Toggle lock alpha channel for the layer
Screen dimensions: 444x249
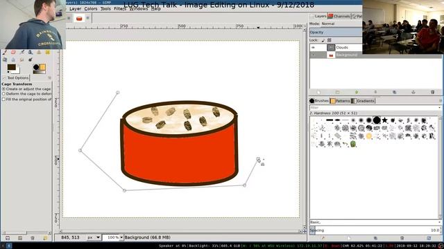(x=330, y=40)
